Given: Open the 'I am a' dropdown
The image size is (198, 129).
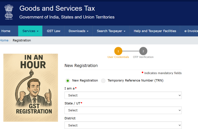Looking at the screenshot, I should (123, 95).
